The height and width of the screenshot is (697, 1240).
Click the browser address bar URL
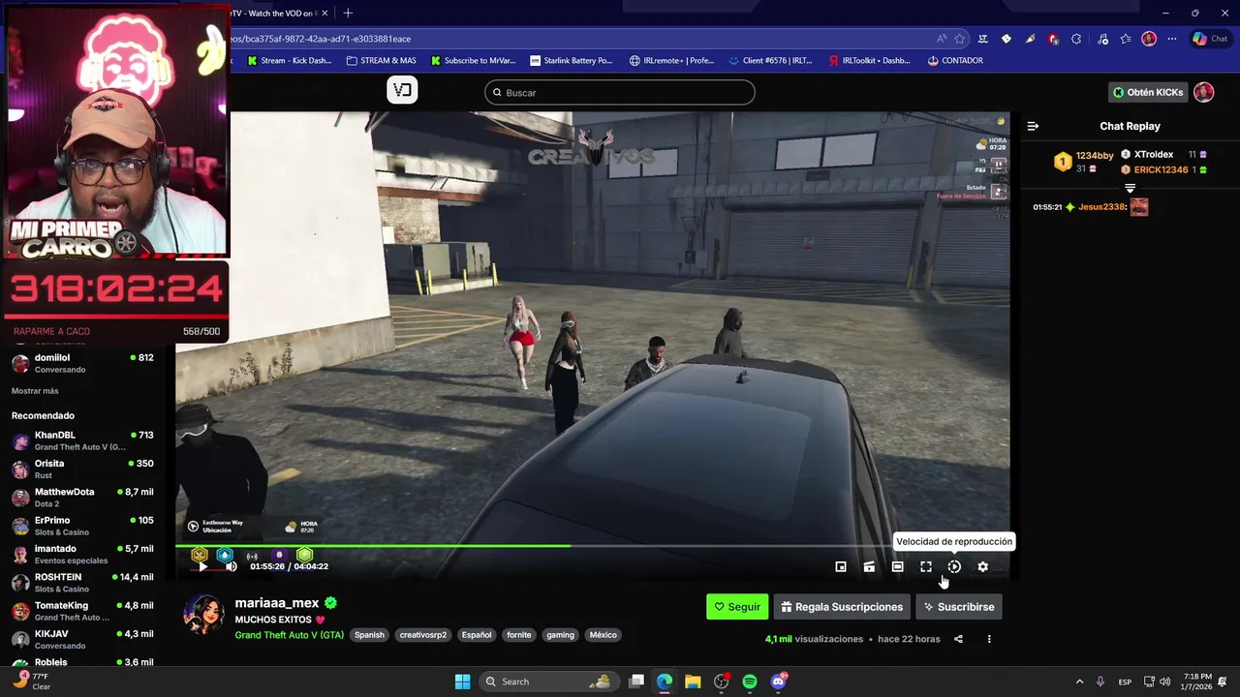point(581,39)
